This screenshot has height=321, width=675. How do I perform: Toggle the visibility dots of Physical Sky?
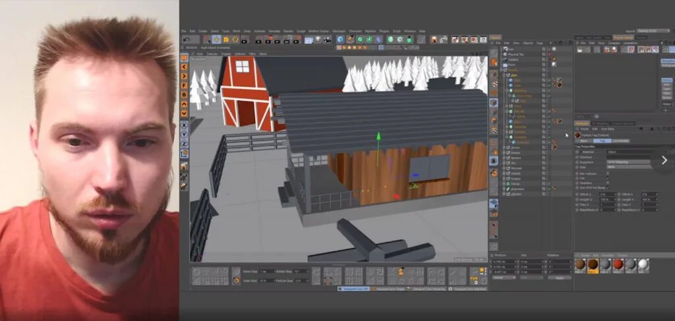click(546, 54)
